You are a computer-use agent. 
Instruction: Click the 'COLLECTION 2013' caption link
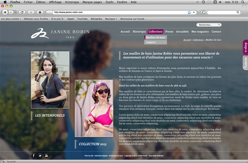pos(92,144)
